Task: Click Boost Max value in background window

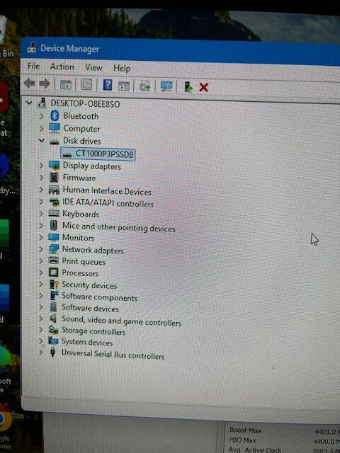Action: (x=327, y=432)
